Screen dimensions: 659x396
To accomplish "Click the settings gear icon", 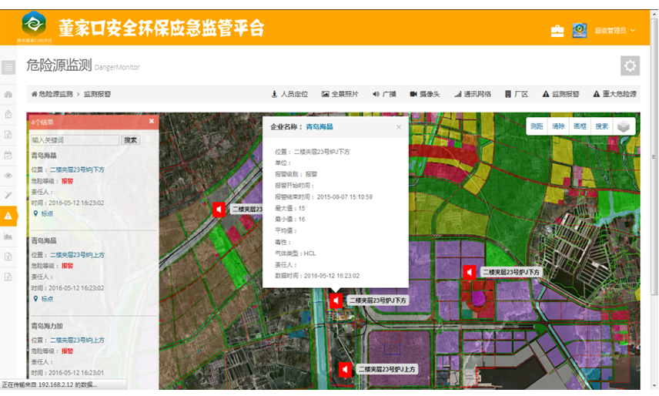I will (x=630, y=66).
